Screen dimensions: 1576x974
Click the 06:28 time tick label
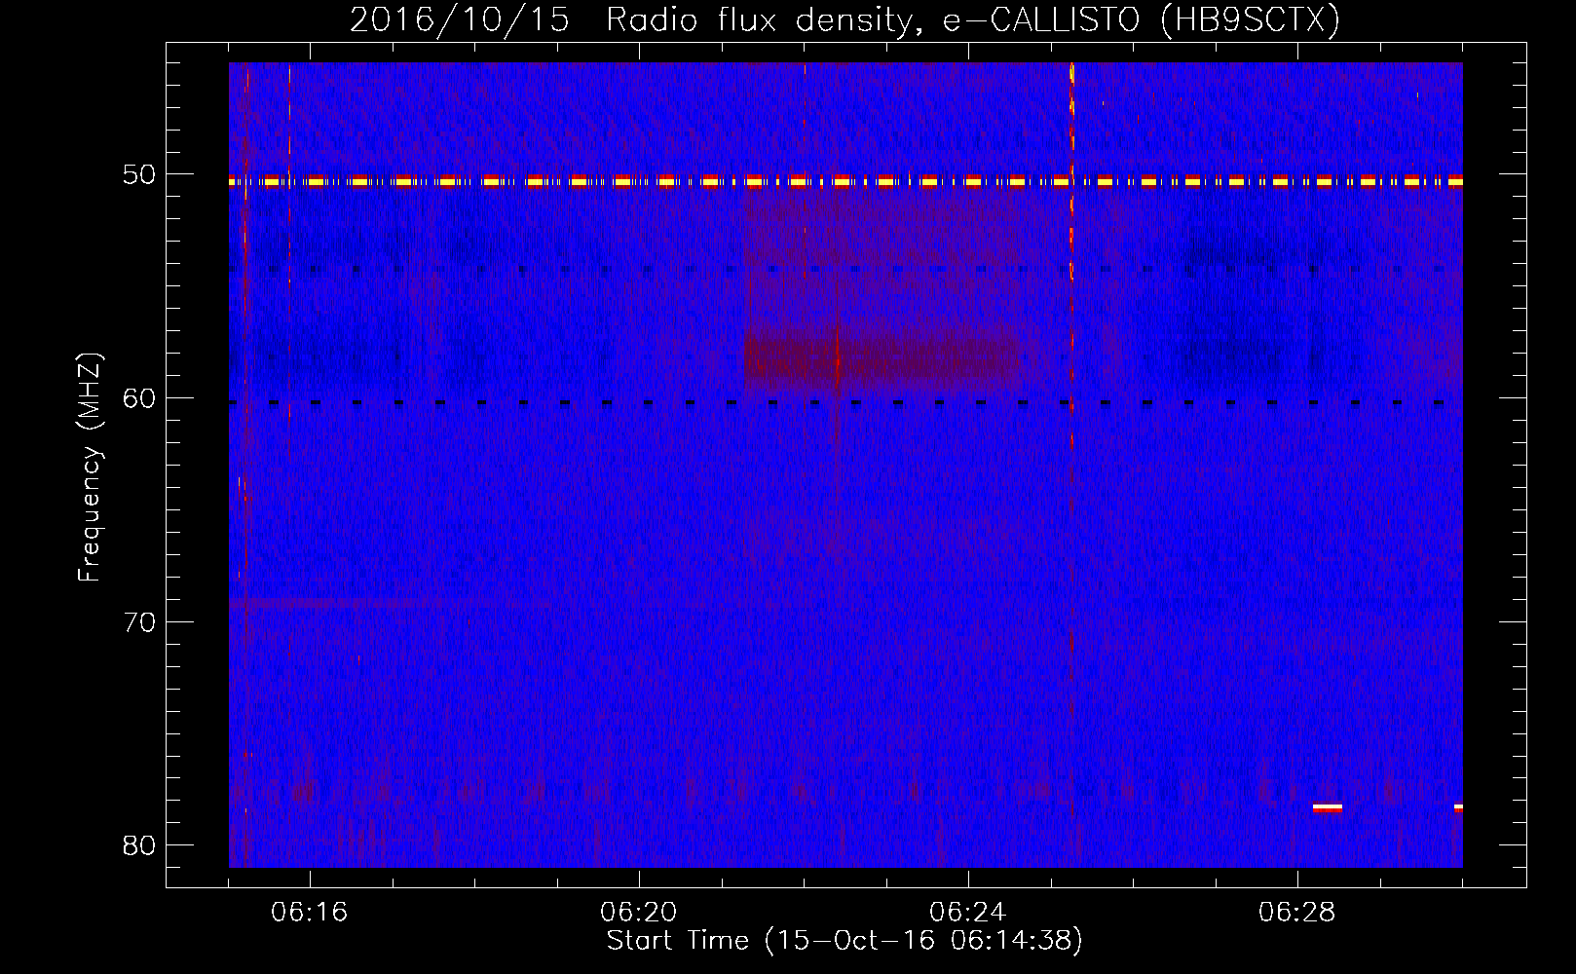(1297, 913)
